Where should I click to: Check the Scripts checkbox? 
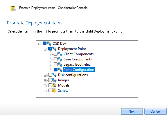(50, 90)
